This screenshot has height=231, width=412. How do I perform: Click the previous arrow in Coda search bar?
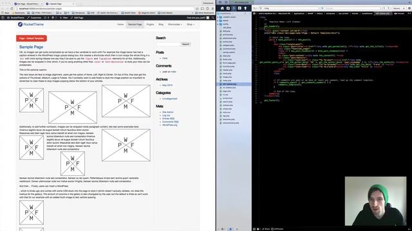click(384, 8)
